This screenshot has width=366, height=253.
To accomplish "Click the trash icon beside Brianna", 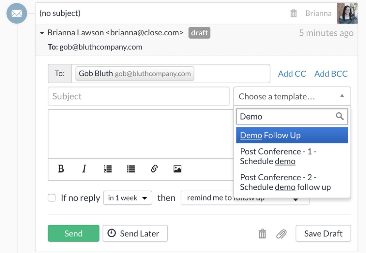I will [293, 14].
